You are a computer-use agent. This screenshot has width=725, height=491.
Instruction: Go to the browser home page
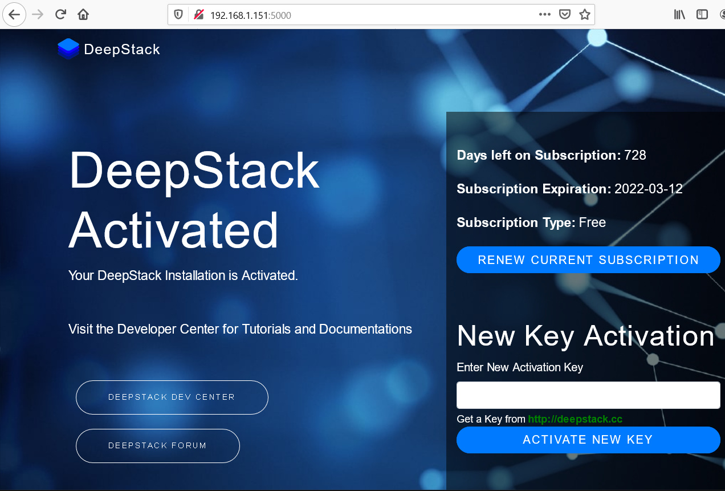click(x=83, y=14)
